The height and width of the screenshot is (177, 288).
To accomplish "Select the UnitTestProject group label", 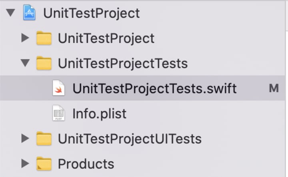I will click(106, 38).
